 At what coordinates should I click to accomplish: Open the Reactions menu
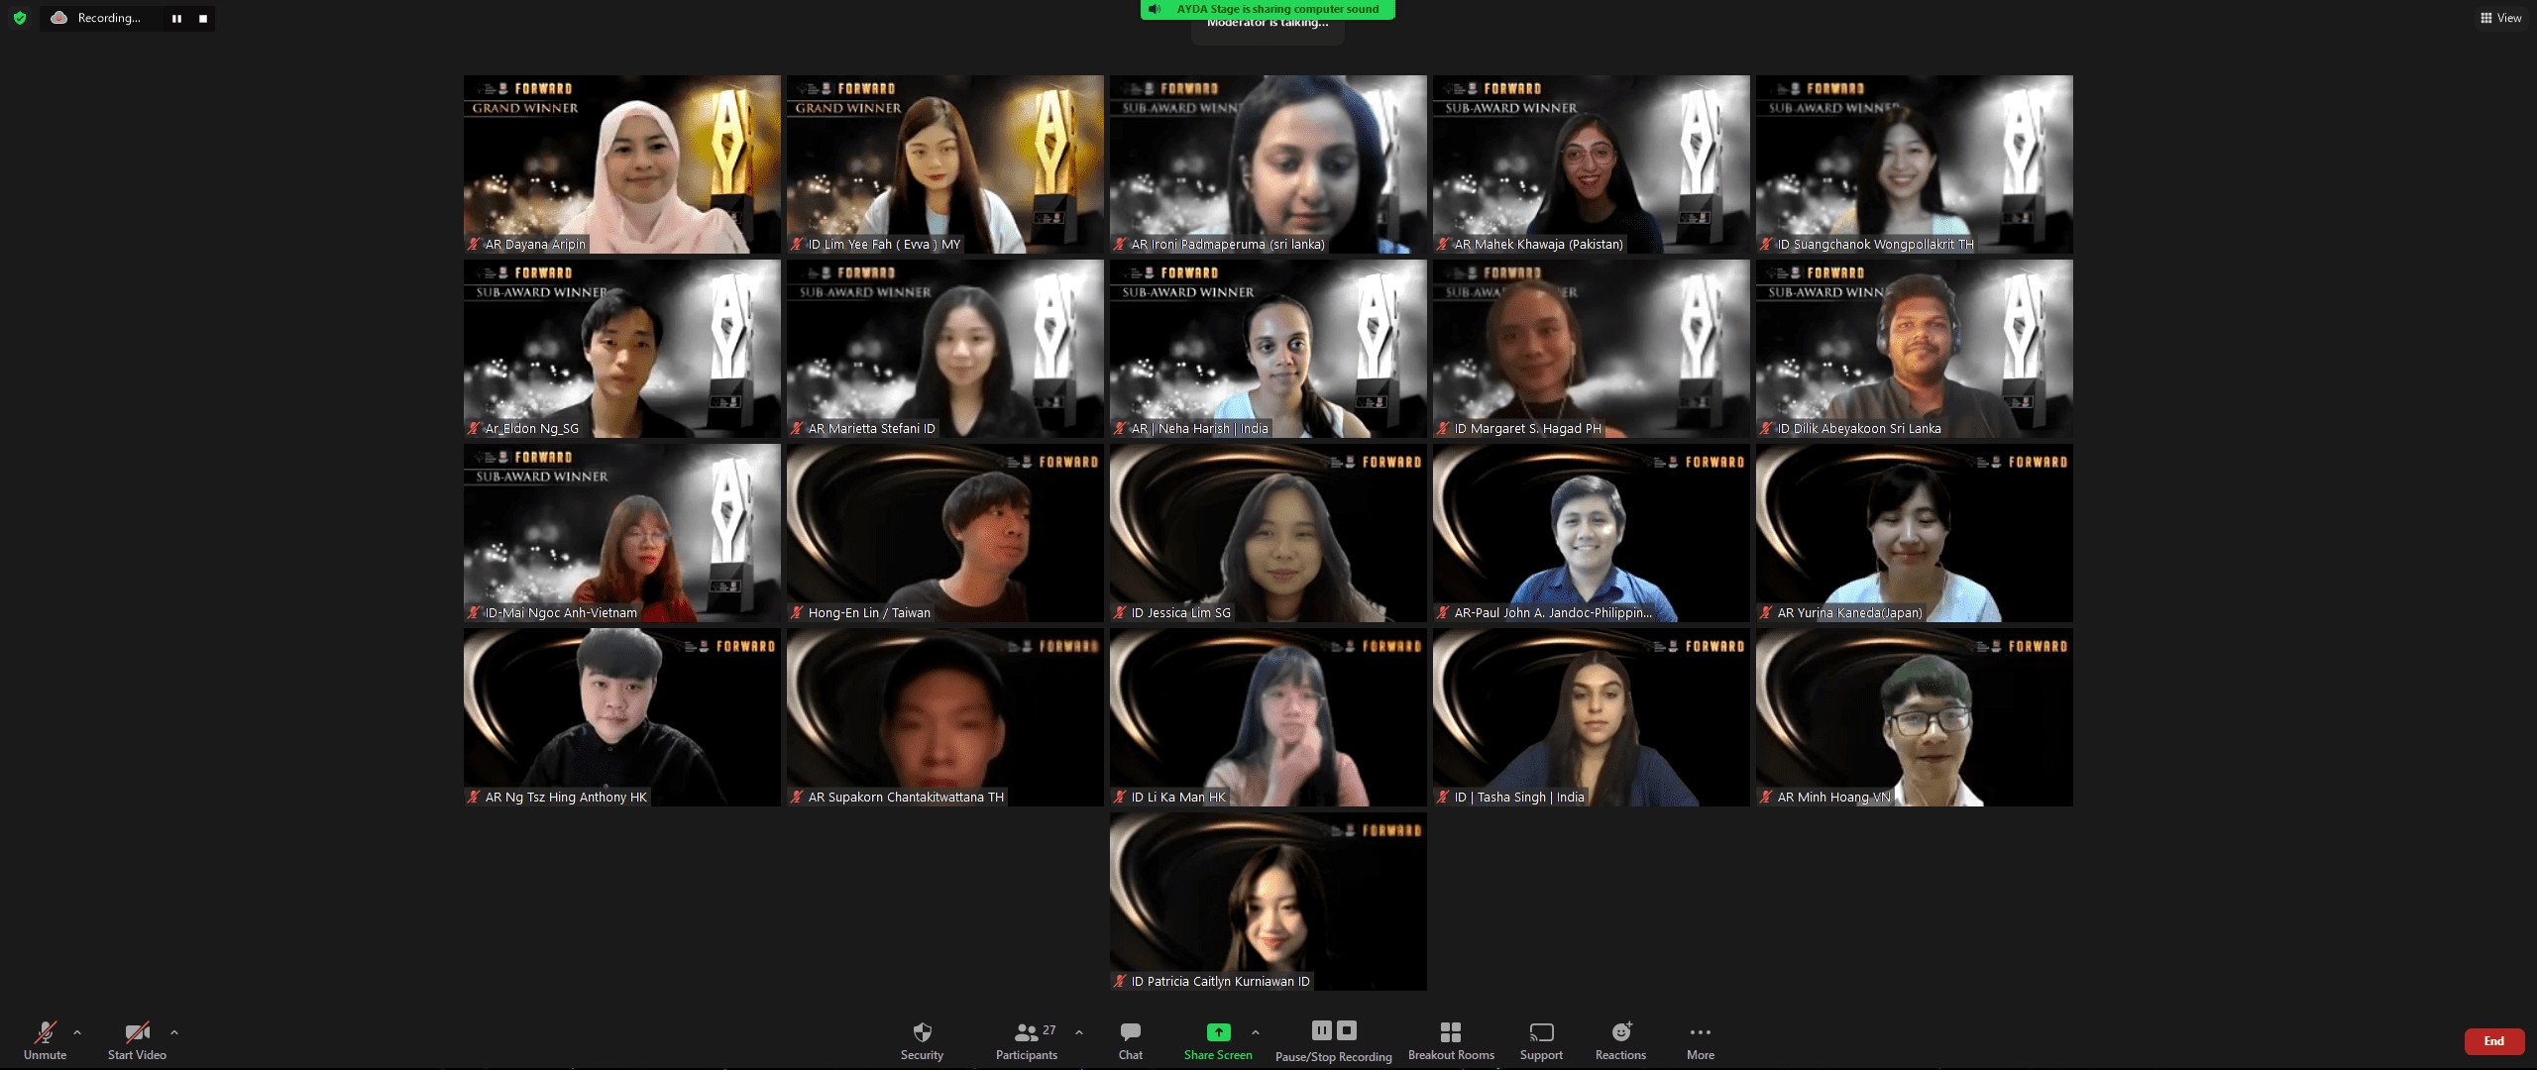coord(1620,1040)
